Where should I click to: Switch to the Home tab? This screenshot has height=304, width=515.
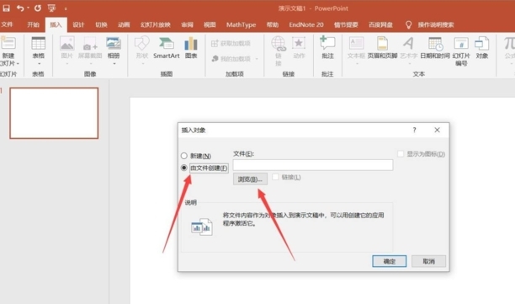pyautogui.click(x=33, y=24)
